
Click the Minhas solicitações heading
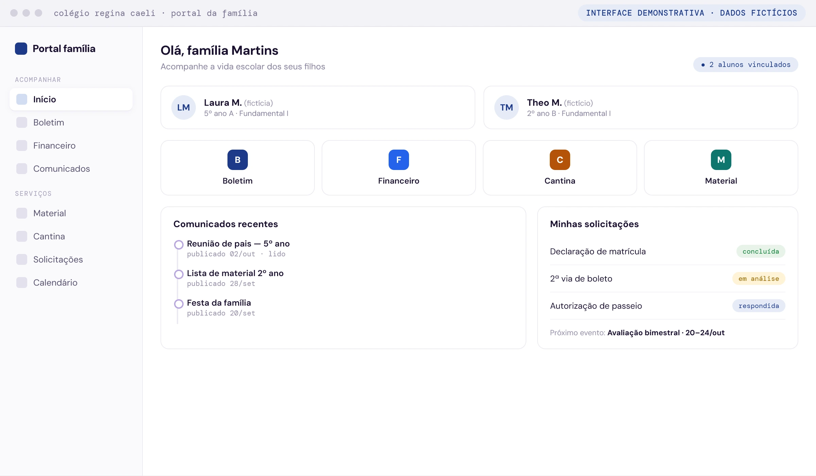[594, 224]
